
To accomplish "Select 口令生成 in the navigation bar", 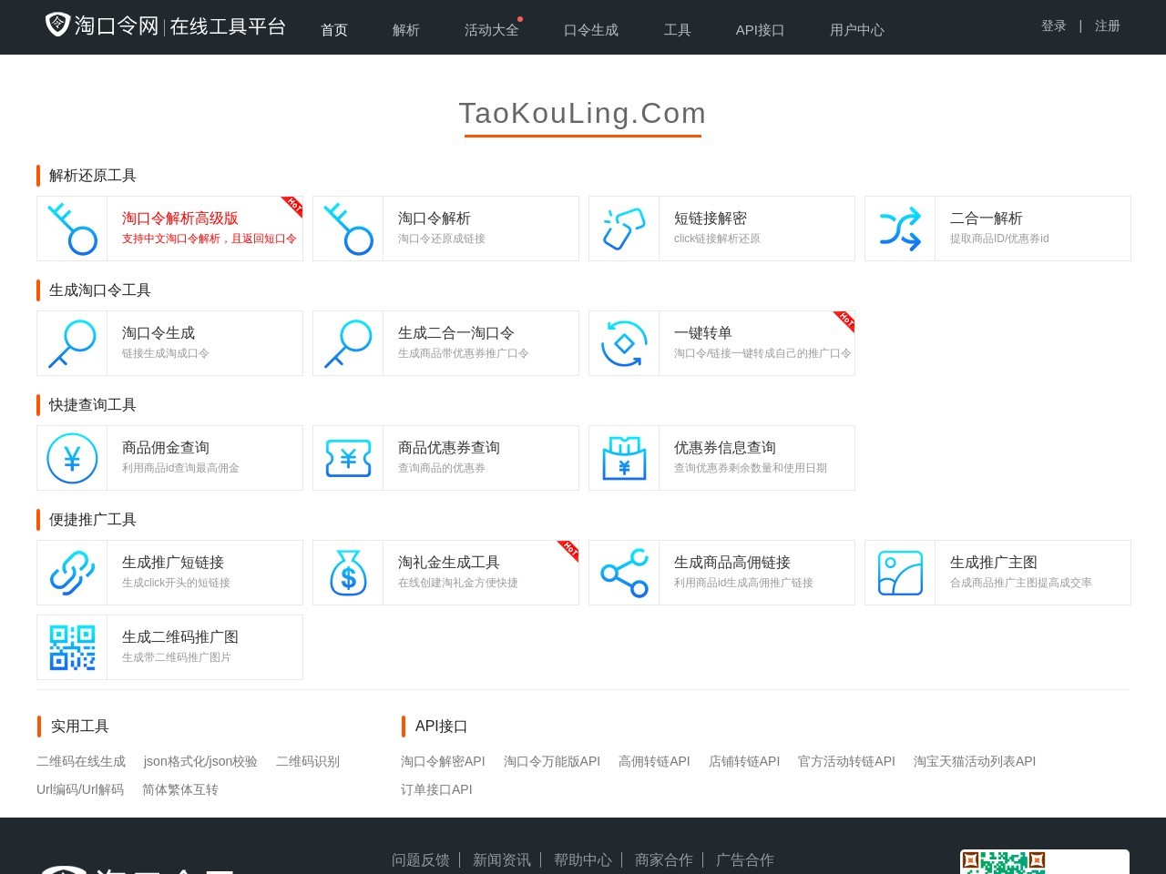I will (x=591, y=30).
